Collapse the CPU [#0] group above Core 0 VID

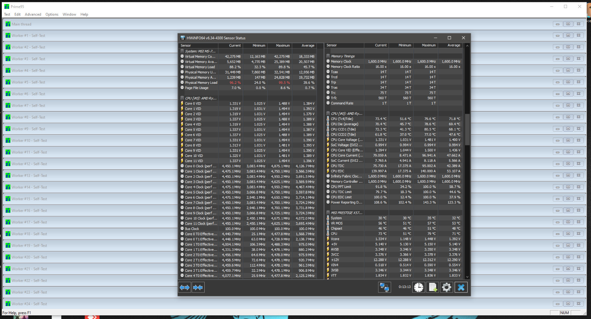pos(182,98)
